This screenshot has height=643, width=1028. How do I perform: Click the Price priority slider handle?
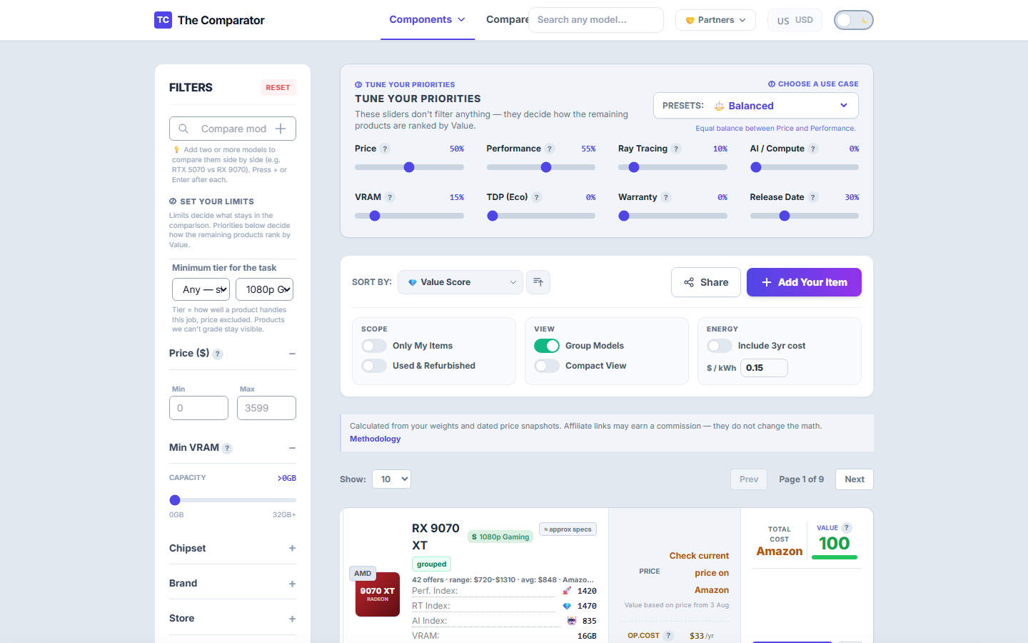point(409,167)
